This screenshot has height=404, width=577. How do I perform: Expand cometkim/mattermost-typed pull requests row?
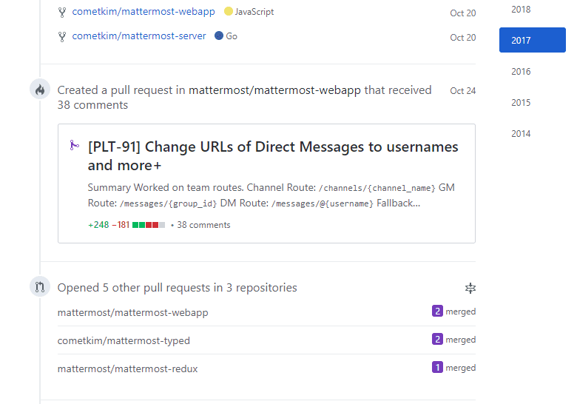pyautogui.click(x=124, y=340)
